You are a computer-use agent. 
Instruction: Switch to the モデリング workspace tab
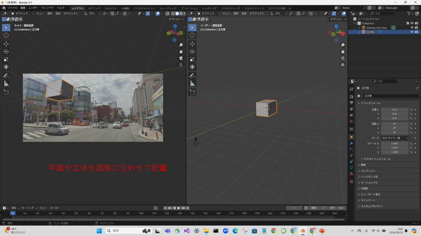point(94,8)
